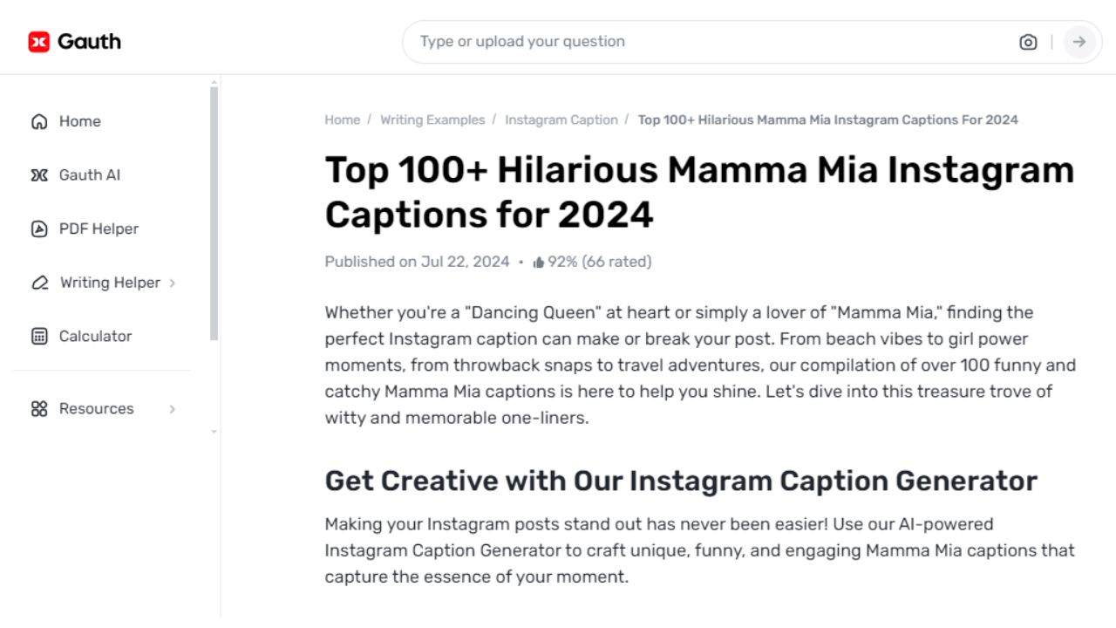The image size is (1116, 628).
Task: Select the Home house icon in sidebar
Action: pos(38,121)
